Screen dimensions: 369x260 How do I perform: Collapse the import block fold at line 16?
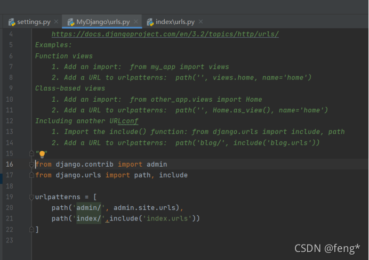pos(32,165)
